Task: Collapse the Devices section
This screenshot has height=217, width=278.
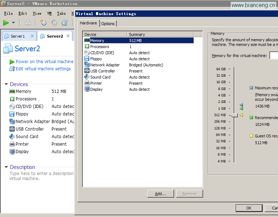Action: 6,84
